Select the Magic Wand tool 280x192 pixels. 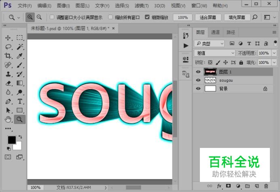click(x=20, y=47)
